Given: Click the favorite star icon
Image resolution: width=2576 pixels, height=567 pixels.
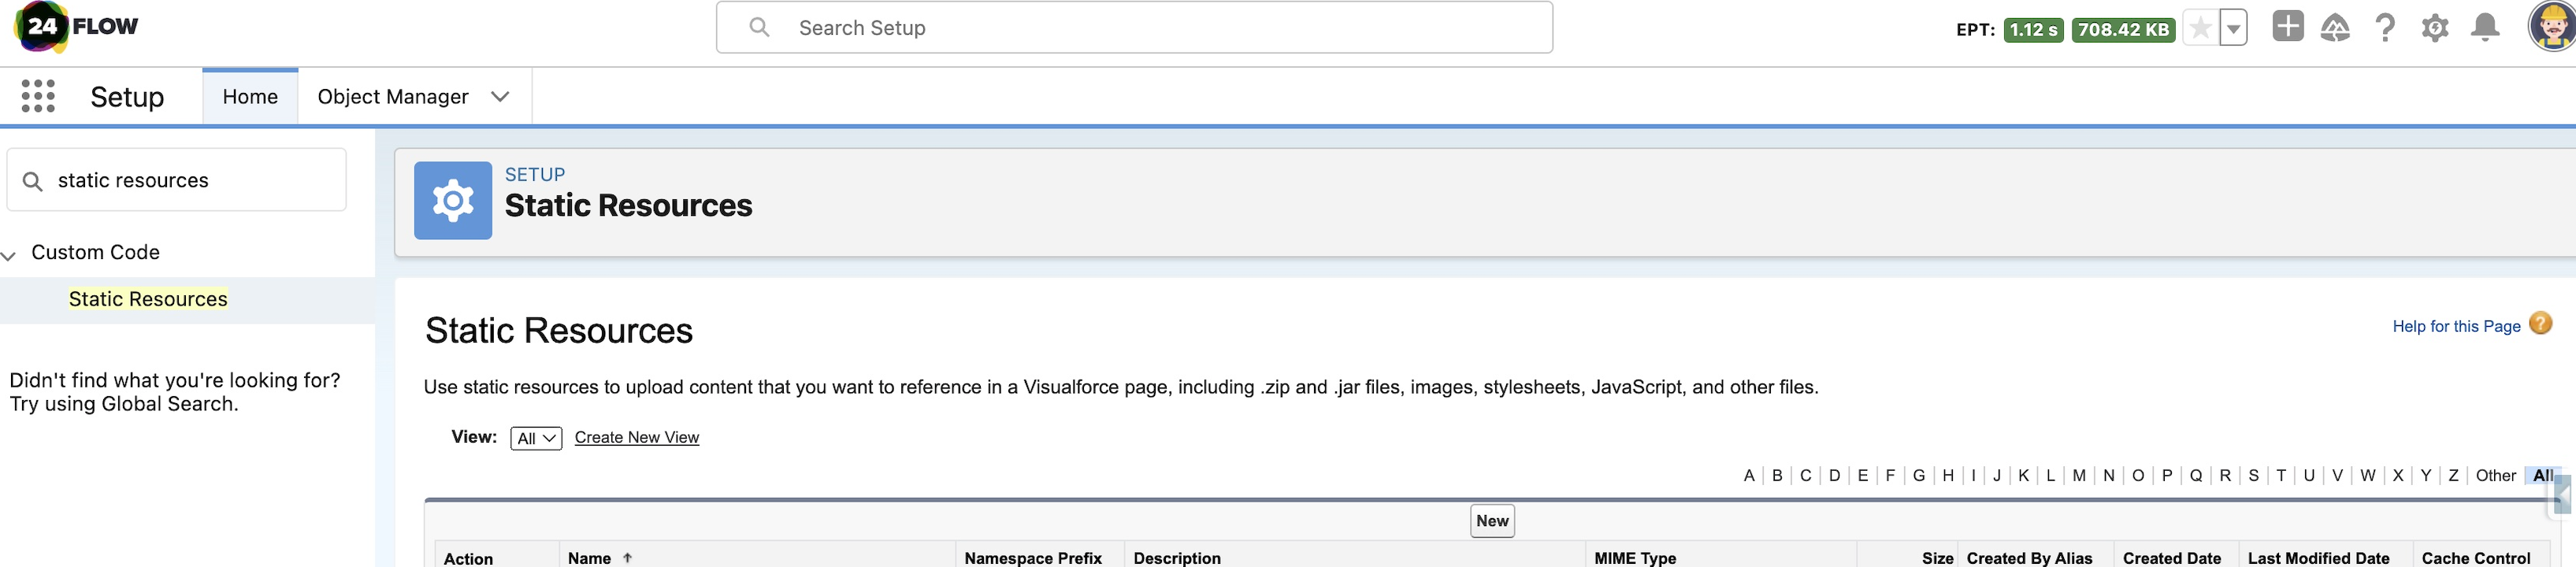Looking at the screenshot, I should tap(2200, 28).
